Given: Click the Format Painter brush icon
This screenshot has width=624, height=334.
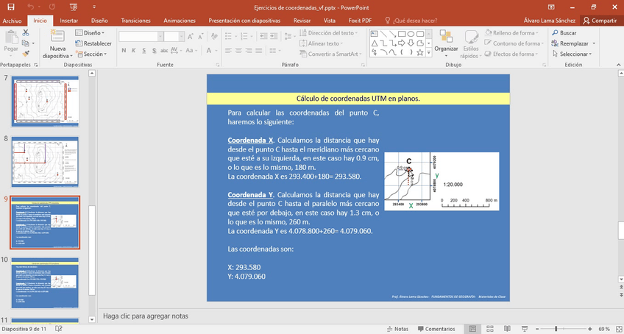Looking at the screenshot, I should 26,53.
